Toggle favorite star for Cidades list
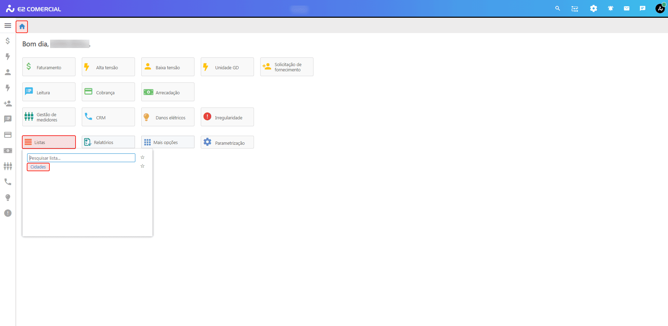This screenshot has height=326, width=668. (x=142, y=166)
